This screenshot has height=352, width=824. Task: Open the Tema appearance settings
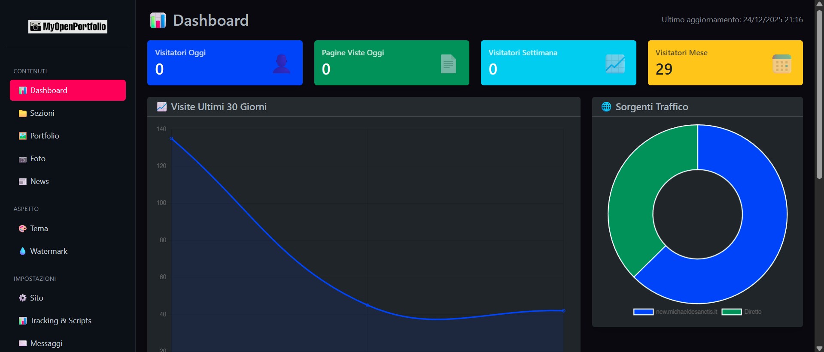click(68, 229)
